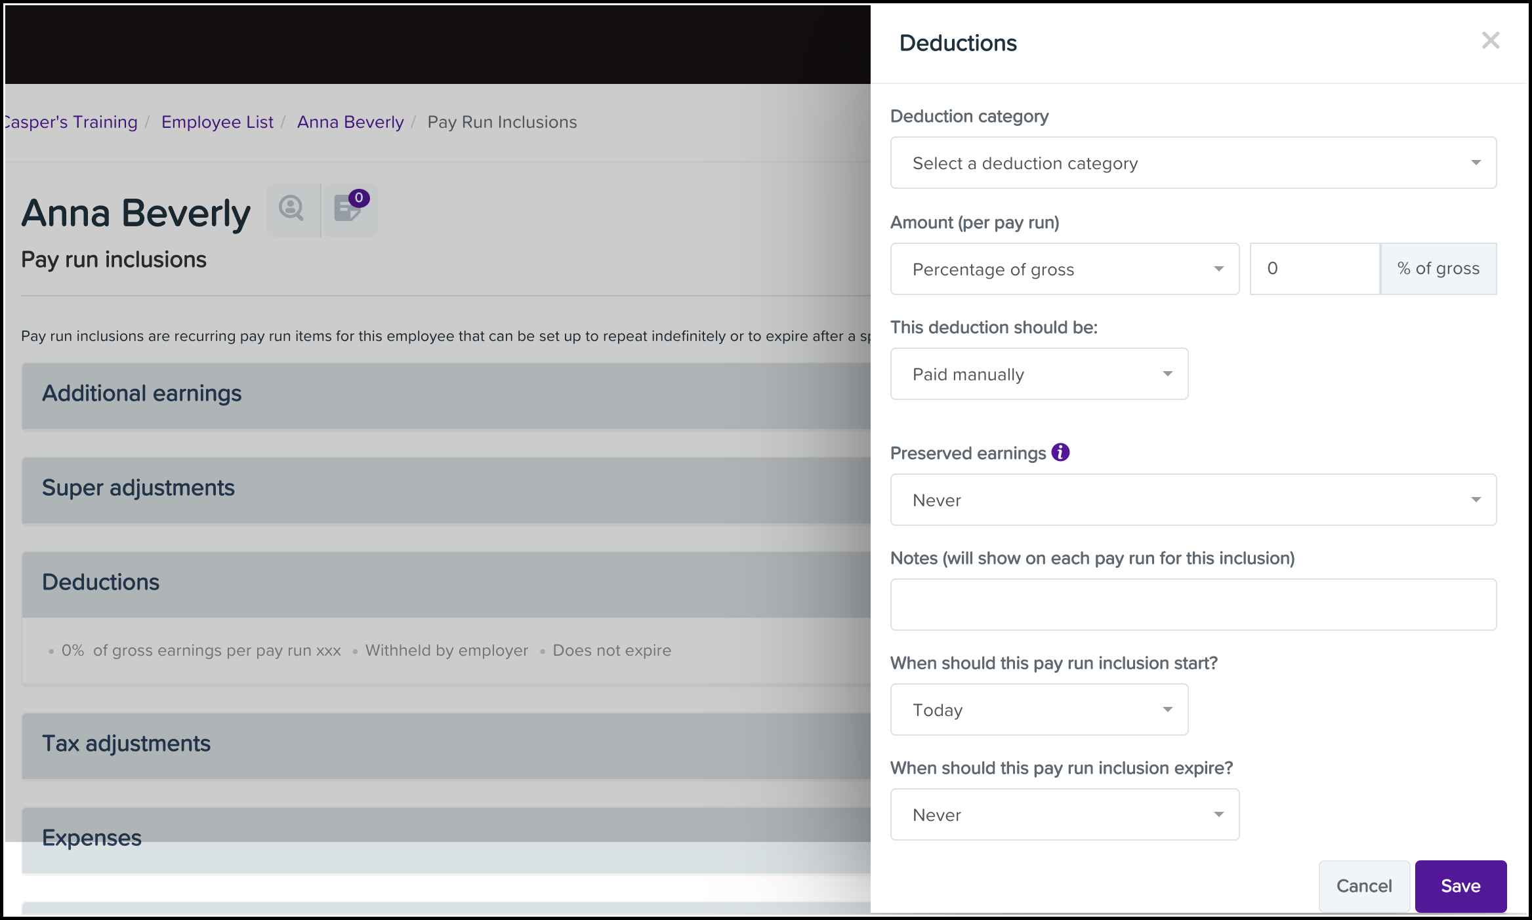Image resolution: width=1532 pixels, height=920 pixels.
Task: Click the 'Withheld by employer' text
Action: click(x=446, y=650)
